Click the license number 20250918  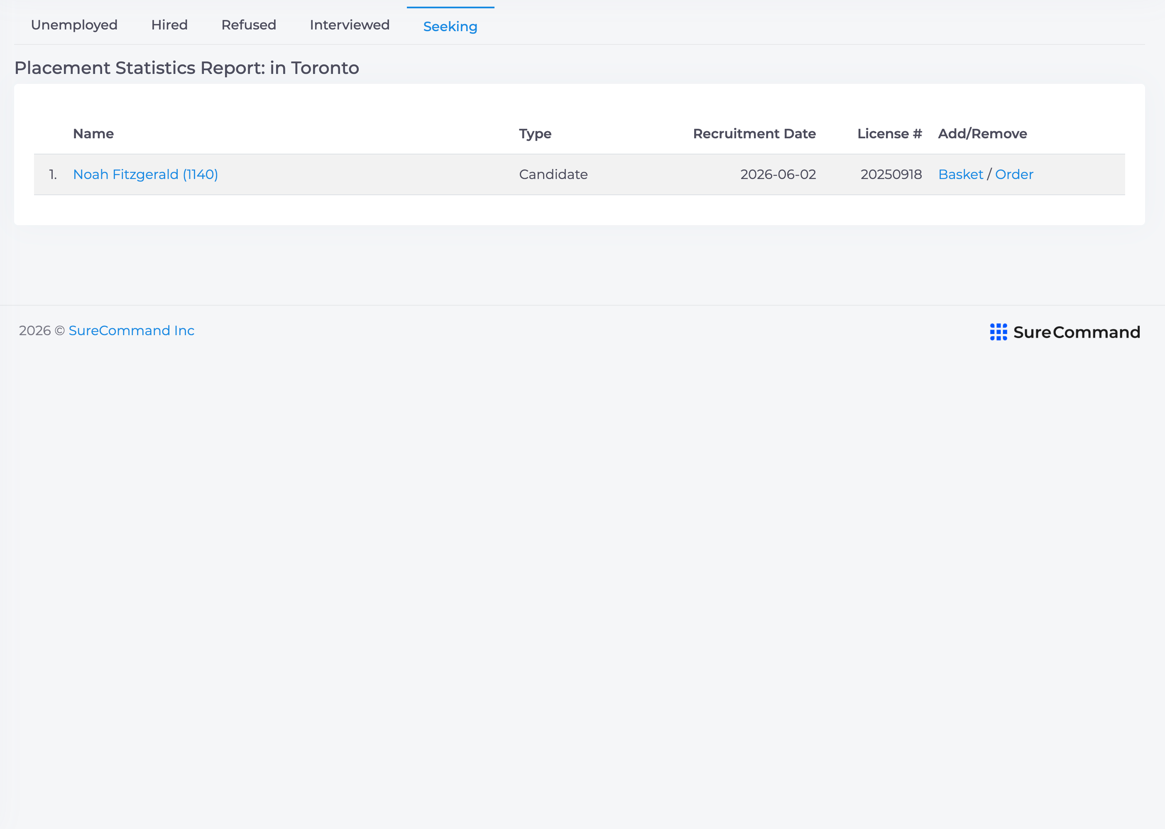(891, 174)
